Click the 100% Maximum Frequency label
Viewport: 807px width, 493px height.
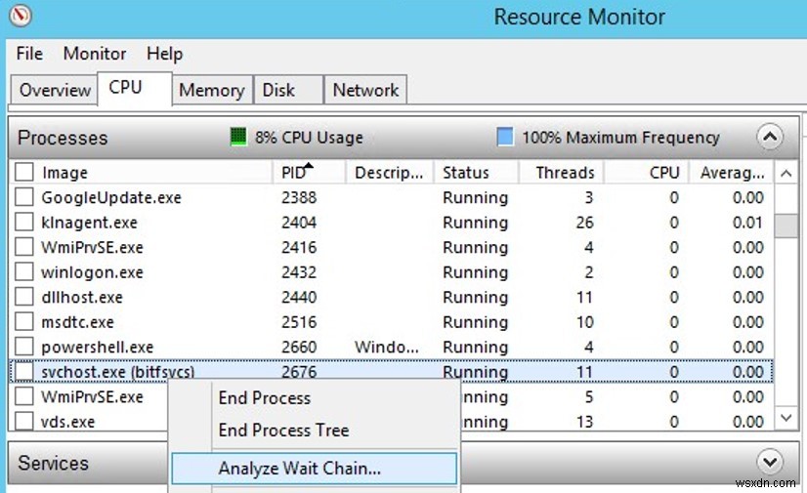coord(620,138)
